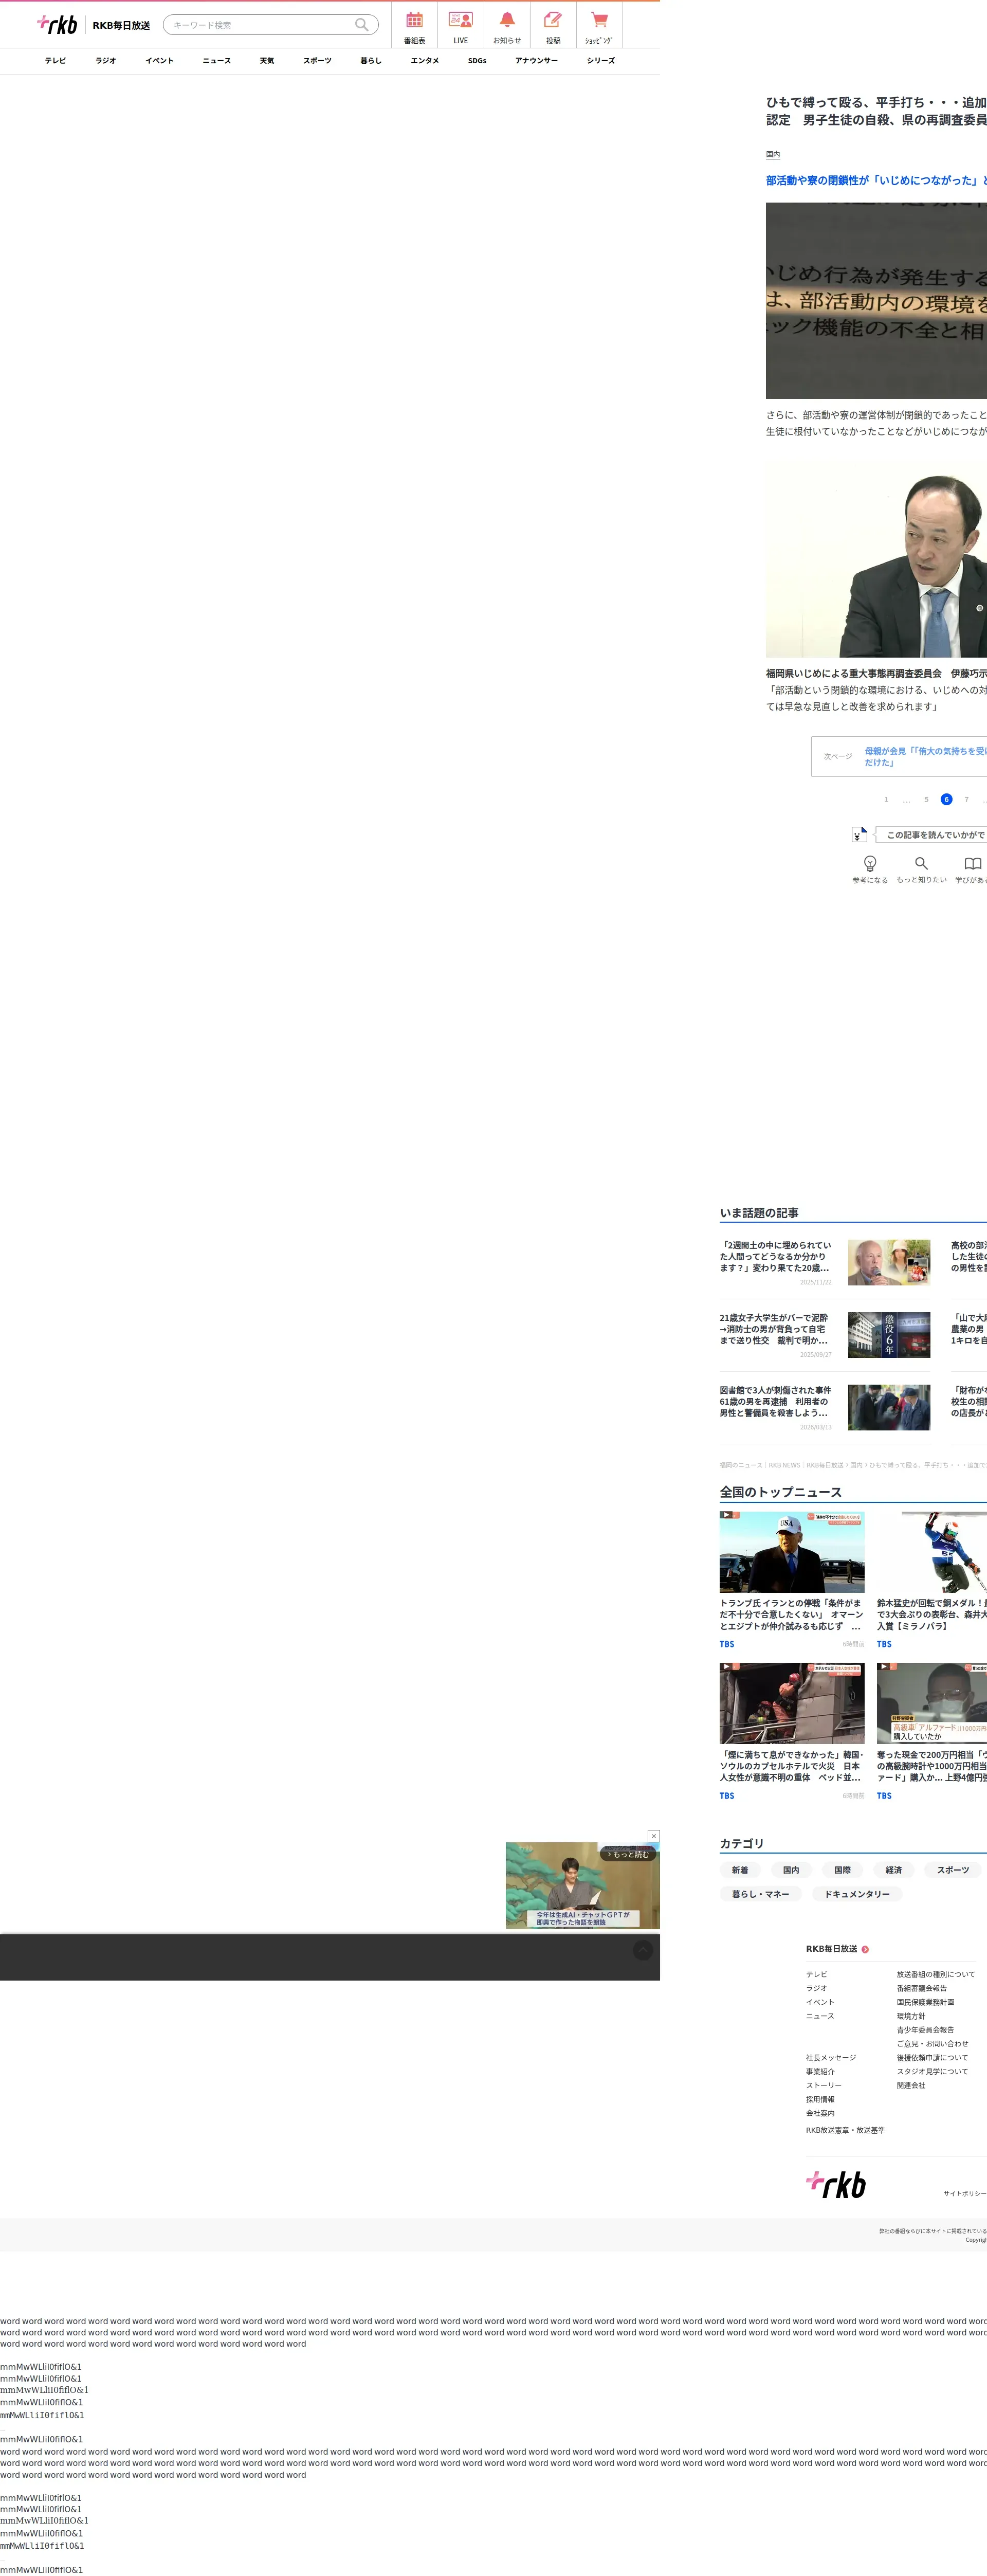Click the search magnifier icon

(361, 25)
